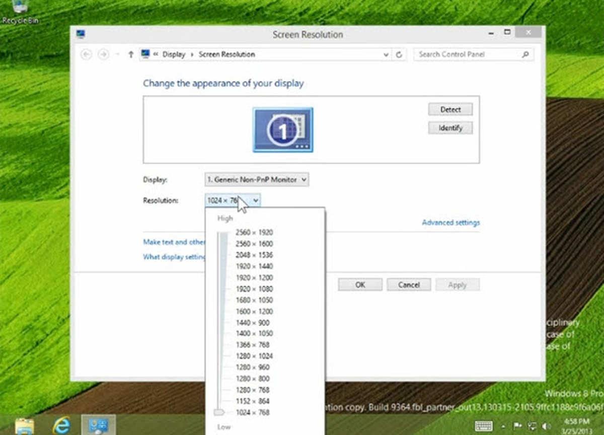Select 1920 × 1200 resolution

point(254,278)
